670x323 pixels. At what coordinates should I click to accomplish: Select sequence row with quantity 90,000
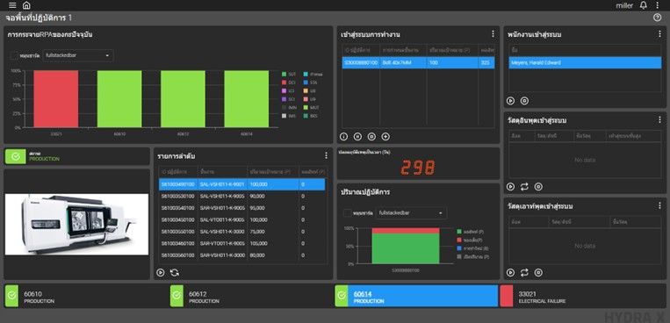241,196
